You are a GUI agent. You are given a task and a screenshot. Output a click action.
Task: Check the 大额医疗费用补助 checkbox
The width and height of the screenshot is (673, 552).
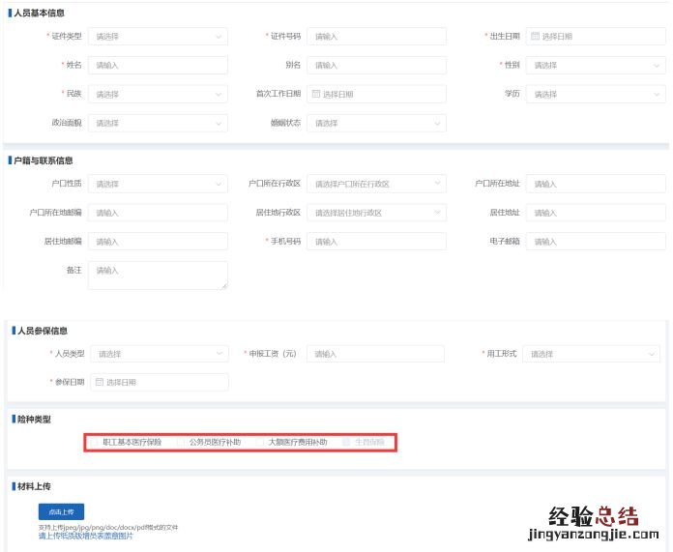[260, 442]
